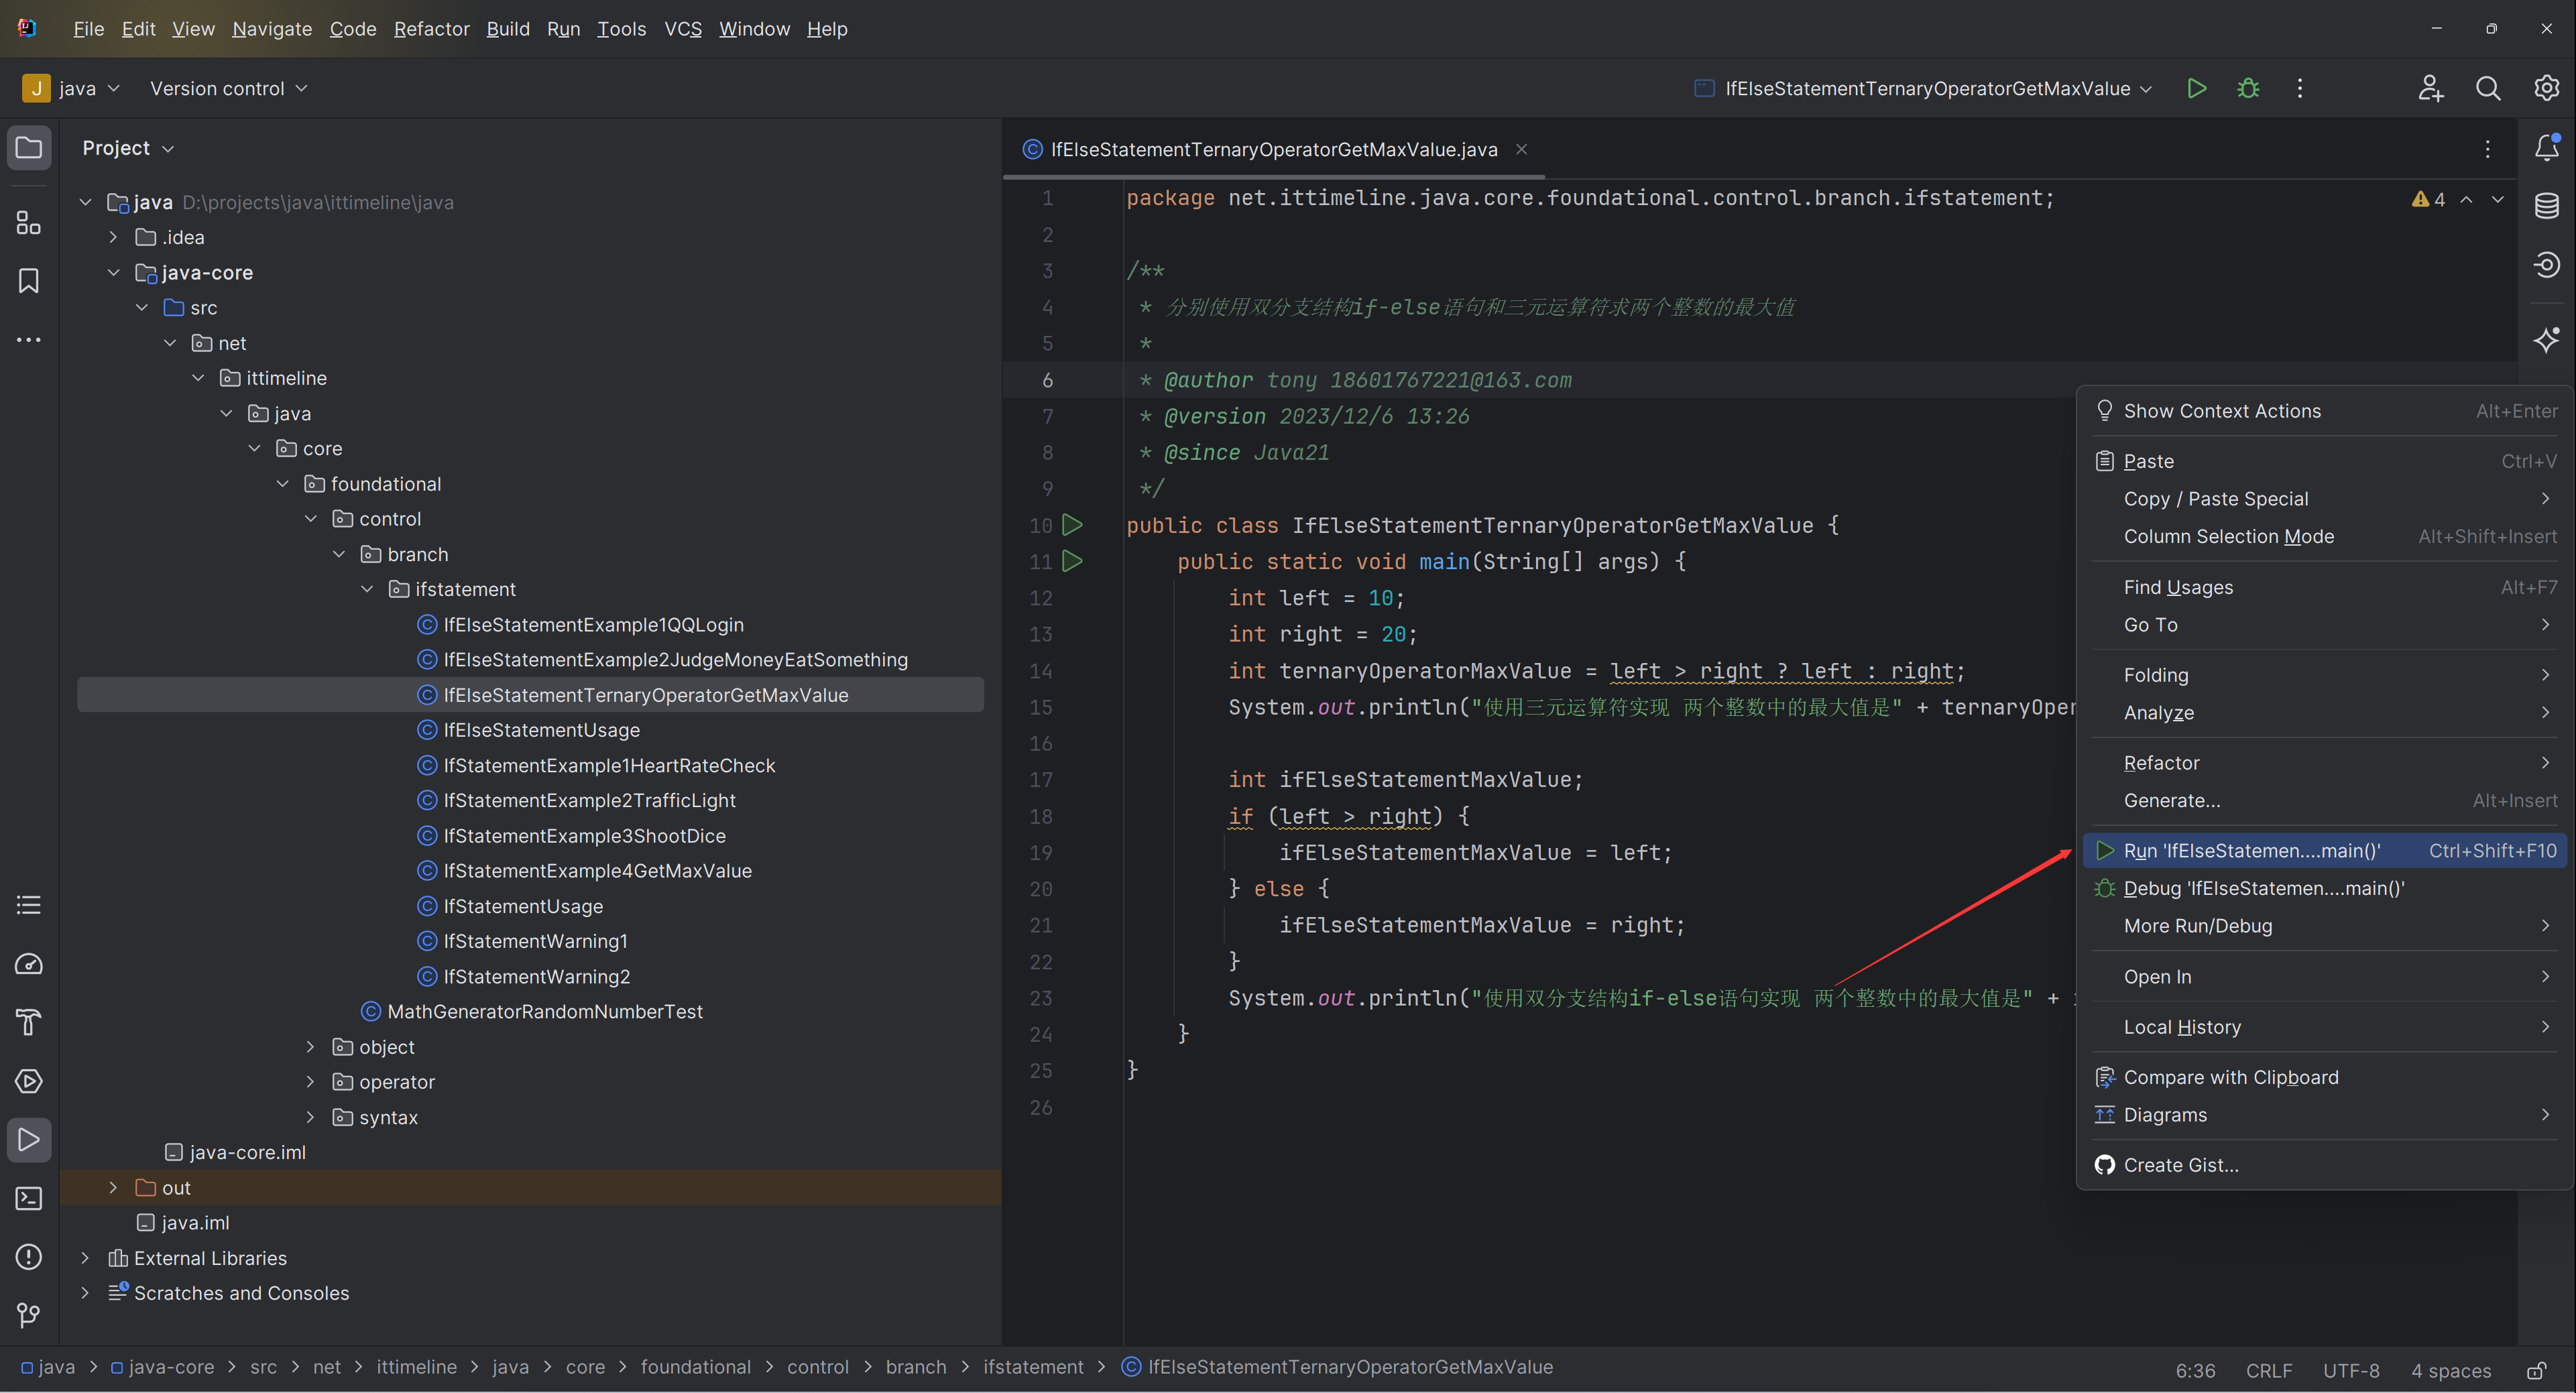Go to previous highlighted problem up arrow
This screenshot has height=1393, width=2576.
point(2467,199)
